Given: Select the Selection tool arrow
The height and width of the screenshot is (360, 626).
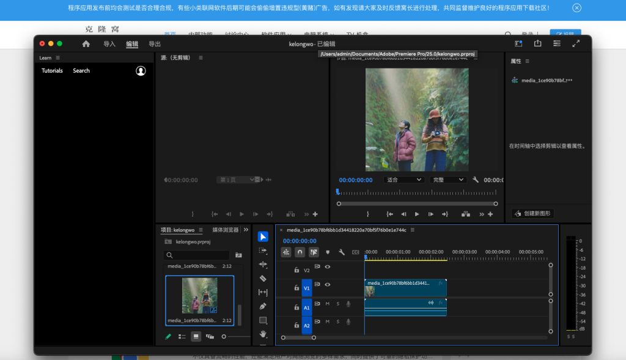Looking at the screenshot, I should tap(263, 237).
